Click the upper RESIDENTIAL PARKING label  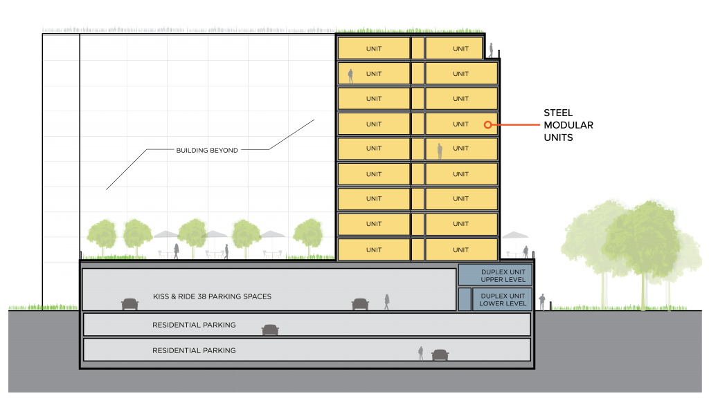[194, 325]
